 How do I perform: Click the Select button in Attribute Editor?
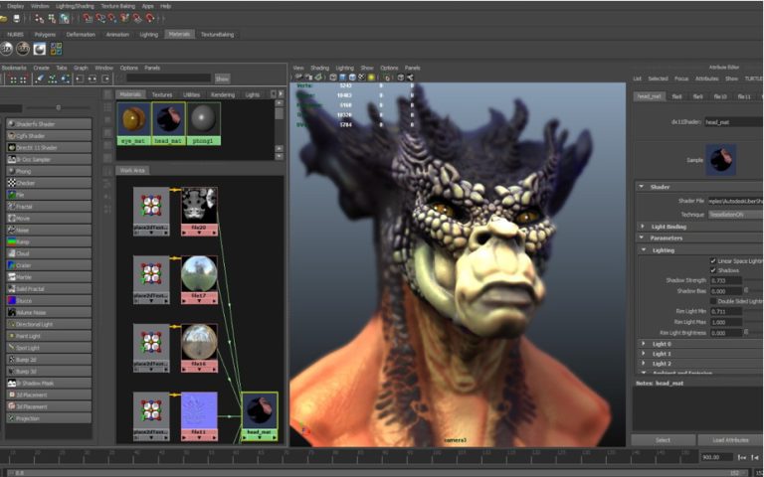click(x=664, y=440)
